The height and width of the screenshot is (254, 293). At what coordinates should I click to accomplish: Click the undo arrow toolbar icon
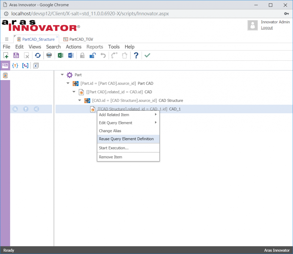(x=103, y=55)
